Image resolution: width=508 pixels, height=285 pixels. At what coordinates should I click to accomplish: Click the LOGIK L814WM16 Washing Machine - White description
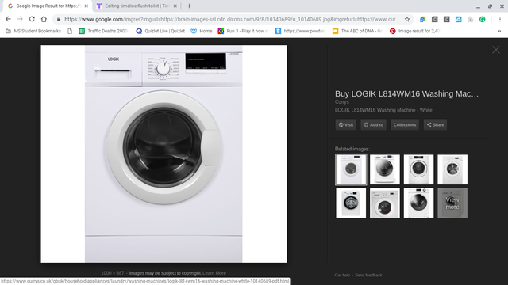coord(383,110)
